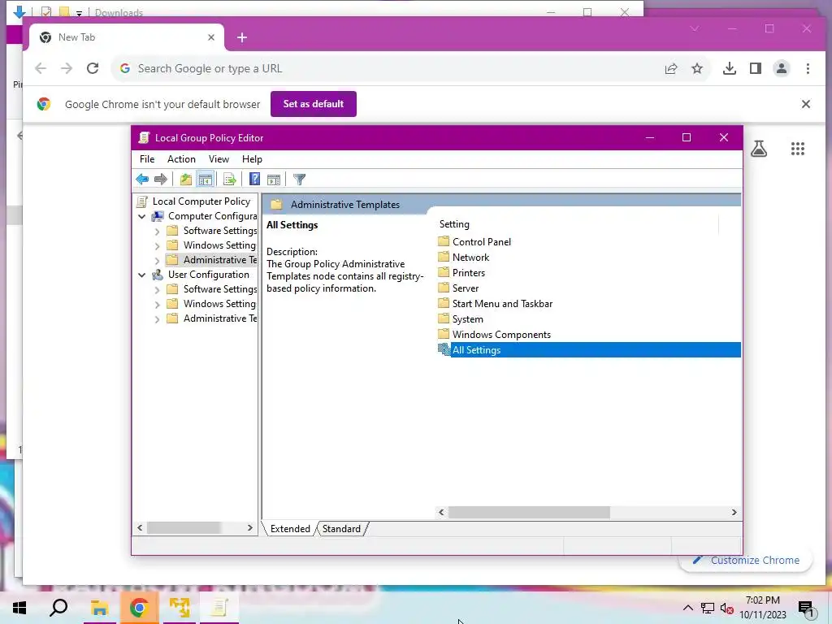Screen dimensions: 832x624
Task: Expand Software Settings under Computer Configuration
Action: (x=157, y=232)
